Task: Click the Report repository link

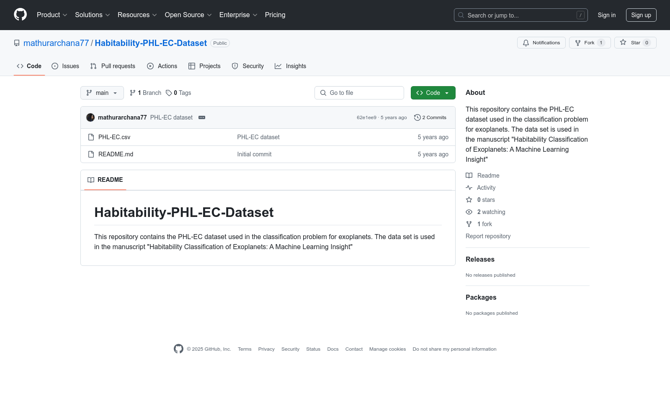Action: 488,236
